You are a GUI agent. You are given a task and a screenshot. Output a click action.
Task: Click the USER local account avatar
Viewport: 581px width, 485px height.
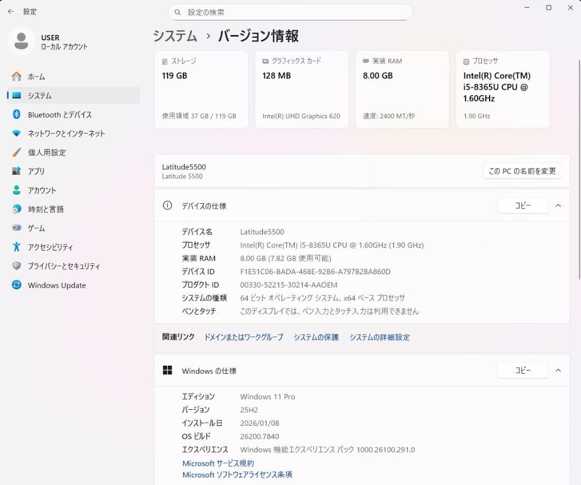click(x=22, y=41)
